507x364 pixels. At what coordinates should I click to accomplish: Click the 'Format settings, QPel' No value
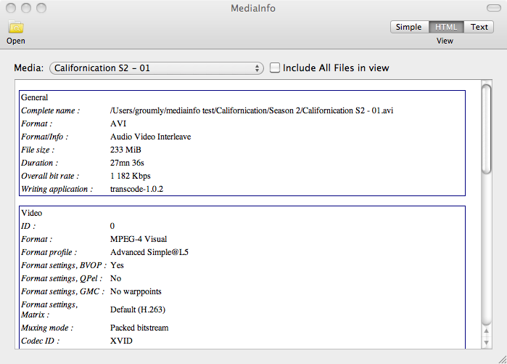[x=116, y=278]
